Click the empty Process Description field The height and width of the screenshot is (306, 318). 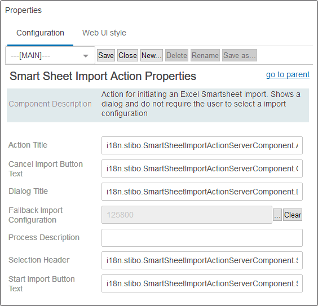click(202, 238)
